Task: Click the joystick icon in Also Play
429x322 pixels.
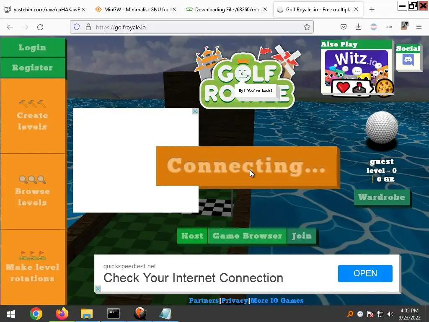Action: click(359, 88)
